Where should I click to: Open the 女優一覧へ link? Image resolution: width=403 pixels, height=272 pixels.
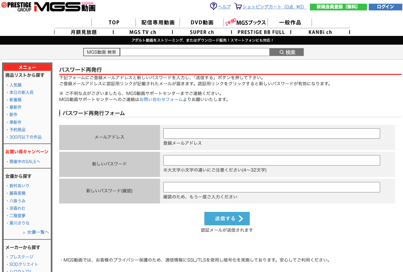[x=38, y=232]
